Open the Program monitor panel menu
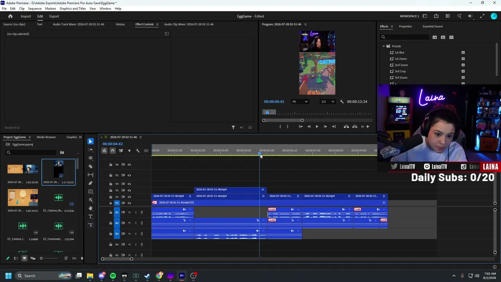The height and width of the screenshot is (282, 501). 306,24
